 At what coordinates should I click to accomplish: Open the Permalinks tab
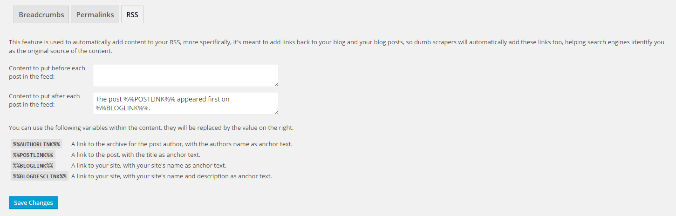click(95, 14)
